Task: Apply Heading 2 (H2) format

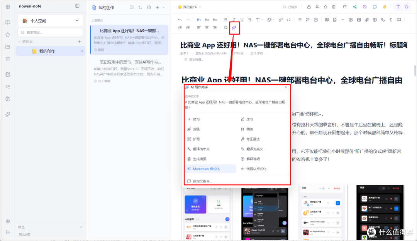Action: coord(207,20)
